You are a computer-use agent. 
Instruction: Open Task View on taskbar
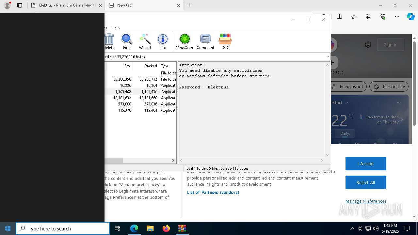click(118, 228)
